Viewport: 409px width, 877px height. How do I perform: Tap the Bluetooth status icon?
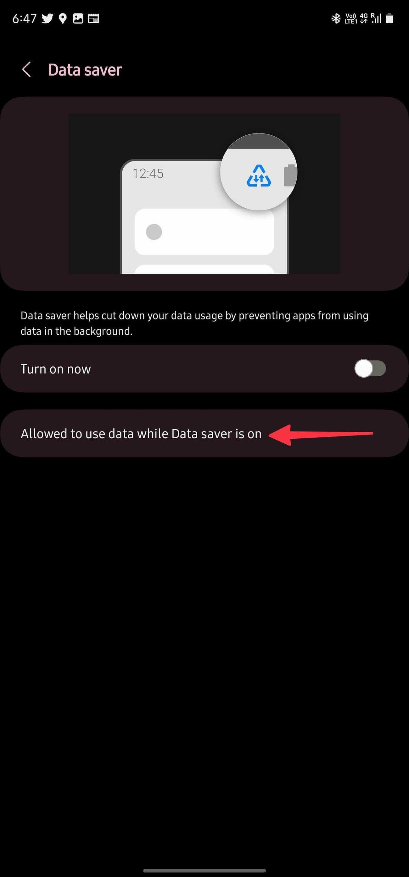(x=336, y=18)
